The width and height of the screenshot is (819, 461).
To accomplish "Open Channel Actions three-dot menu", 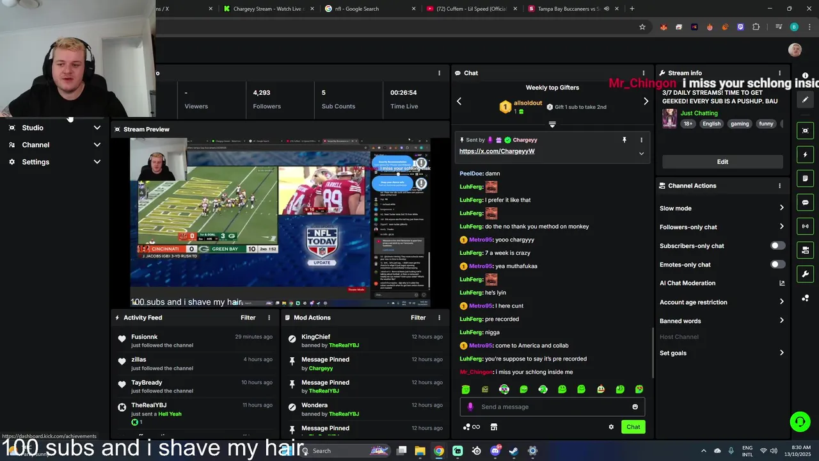I will [779, 186].
